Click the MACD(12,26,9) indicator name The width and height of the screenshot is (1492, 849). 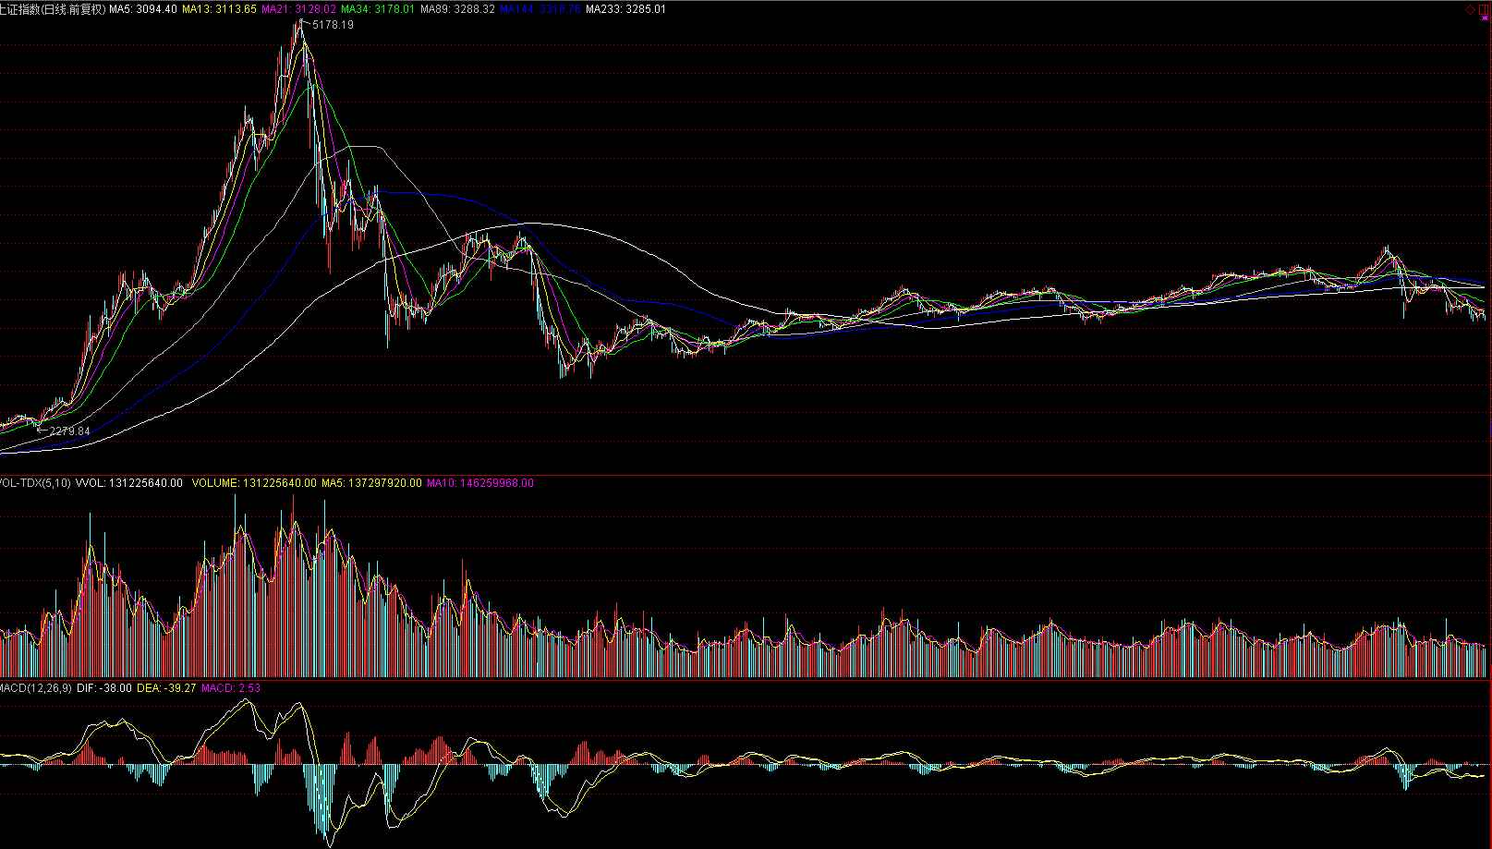(x=35, y=688)
